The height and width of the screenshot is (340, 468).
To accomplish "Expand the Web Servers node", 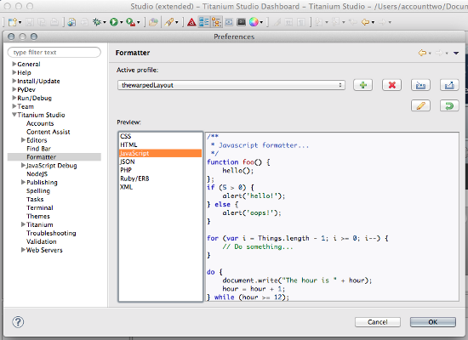I will coord(23,250).
